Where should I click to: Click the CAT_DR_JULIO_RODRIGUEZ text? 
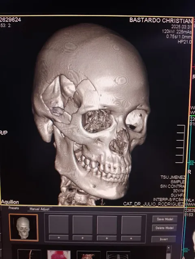pos(154,204)
